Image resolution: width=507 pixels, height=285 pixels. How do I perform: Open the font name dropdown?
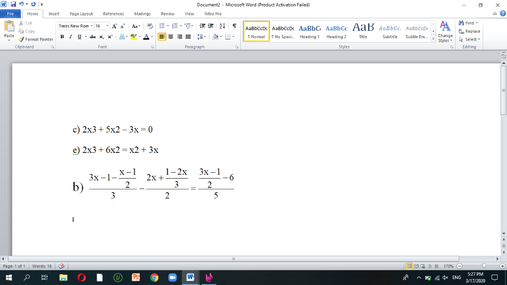tap(92, 26)
